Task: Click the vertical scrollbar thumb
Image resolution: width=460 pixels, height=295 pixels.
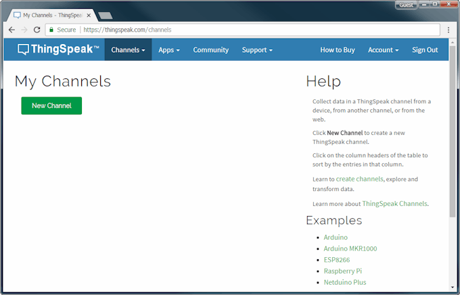Action: pyautogui.click(x=452, y=131)
